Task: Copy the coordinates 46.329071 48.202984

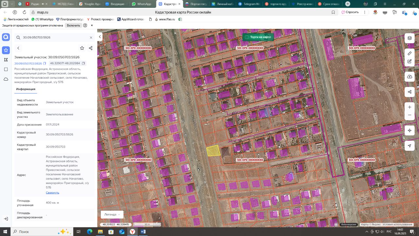Action: pyautogui.click(x=83, y=63)
